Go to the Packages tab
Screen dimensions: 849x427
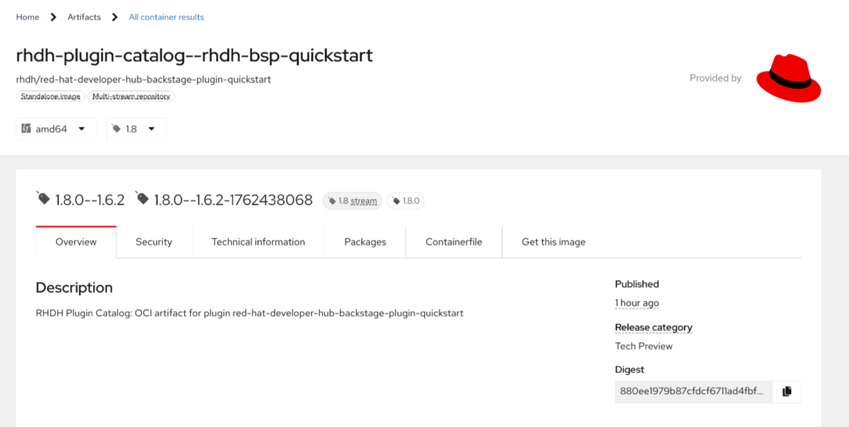point(365,242)
